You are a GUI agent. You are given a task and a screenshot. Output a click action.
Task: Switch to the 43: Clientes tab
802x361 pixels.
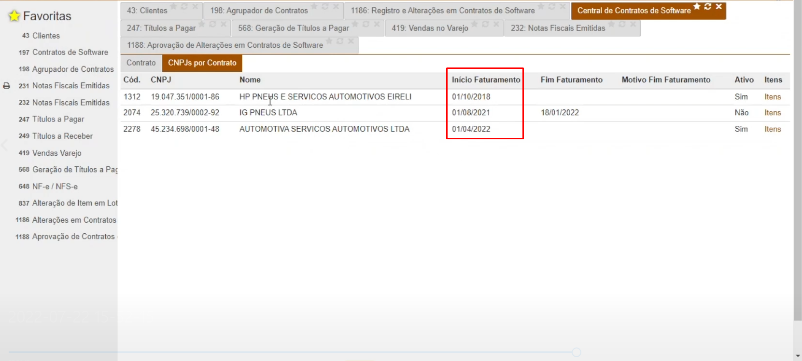pyautogui.click(x=147, y=11)
